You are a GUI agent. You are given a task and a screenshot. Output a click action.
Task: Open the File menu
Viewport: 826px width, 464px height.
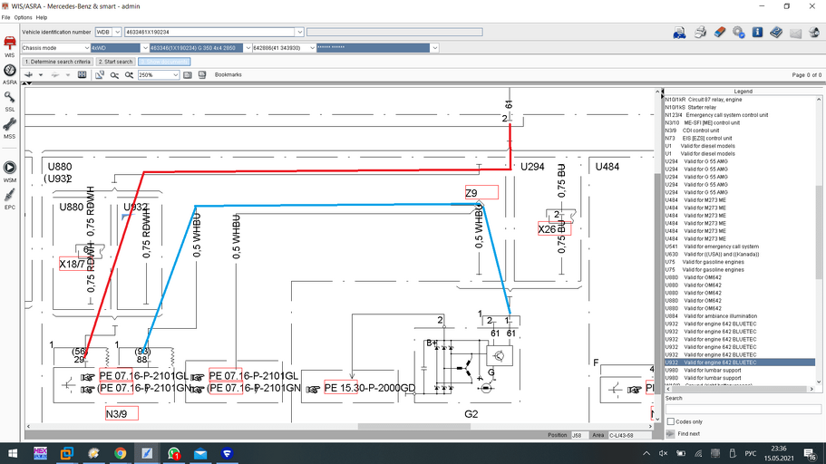pyautogui.click(x=5, y=17)
